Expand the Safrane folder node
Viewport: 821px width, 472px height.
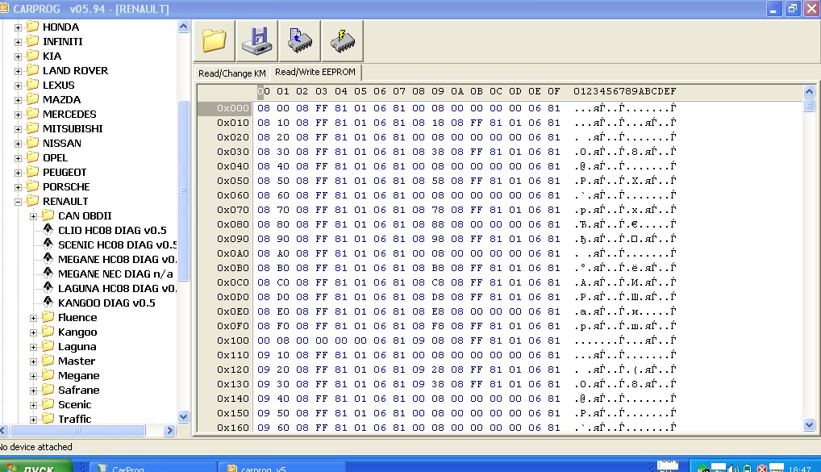pyautogui.click(x=34, y=391)
